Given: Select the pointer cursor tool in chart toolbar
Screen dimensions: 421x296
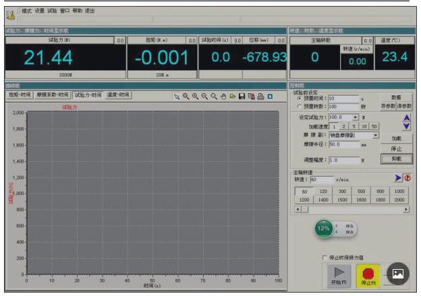Looking at the screenshot, I should [x=177, y=96].
